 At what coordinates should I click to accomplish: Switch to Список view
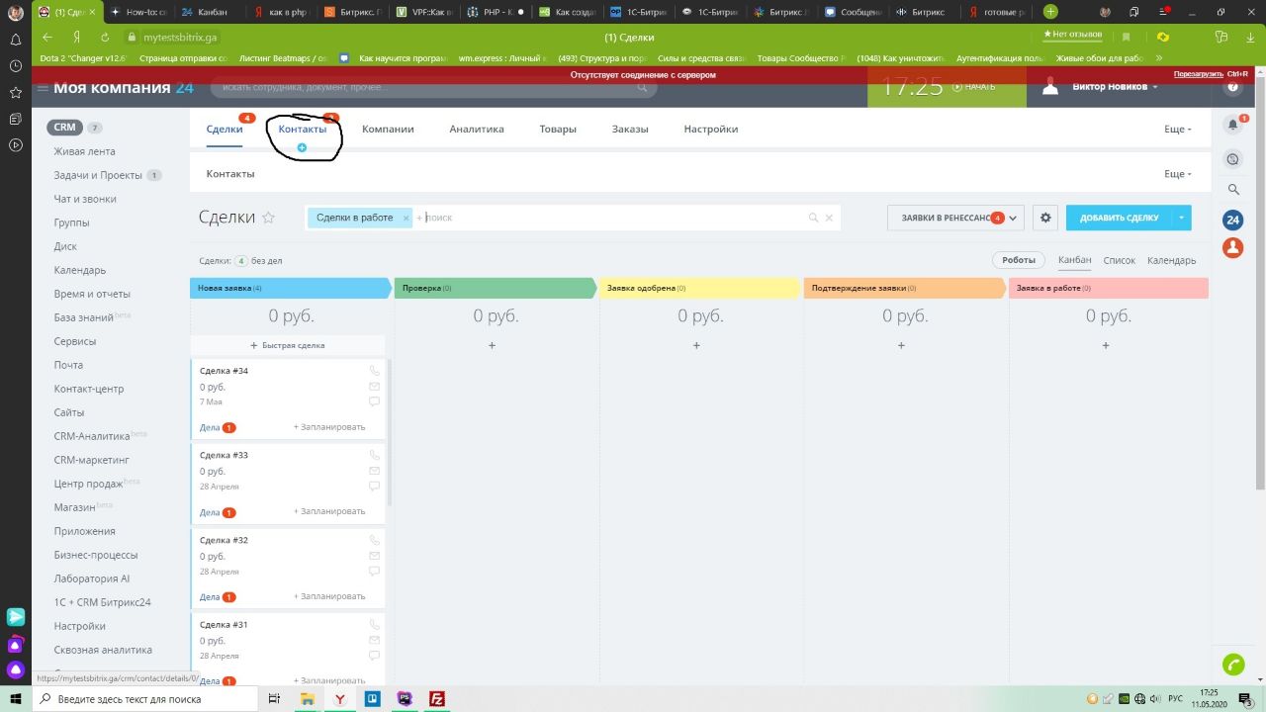1120,260
